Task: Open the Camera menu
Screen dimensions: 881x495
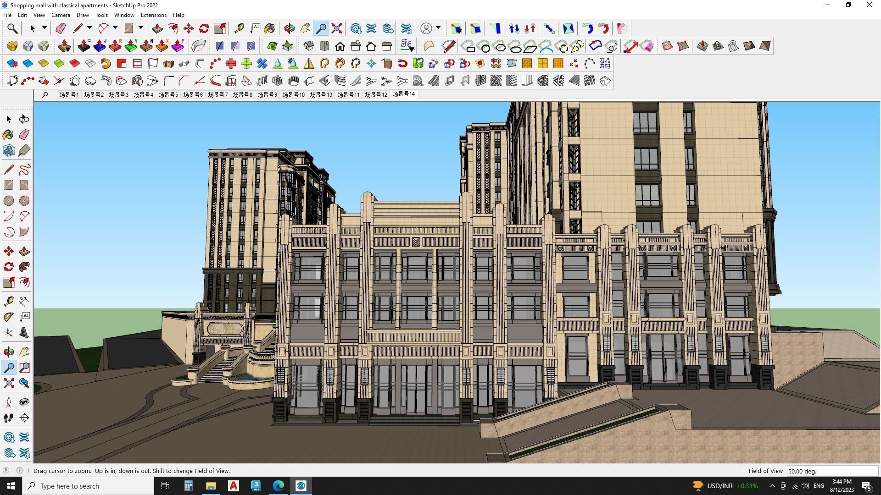Action: click(x=61, y=15)
